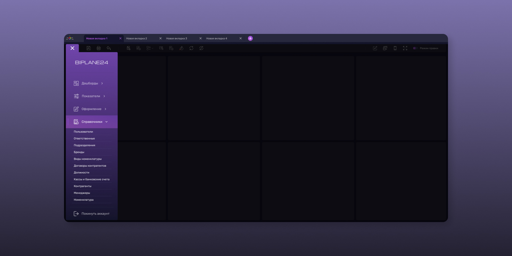Open Виды номенклатуры entry
Viewport: 512px width, 256px height.
pos(92,159)
